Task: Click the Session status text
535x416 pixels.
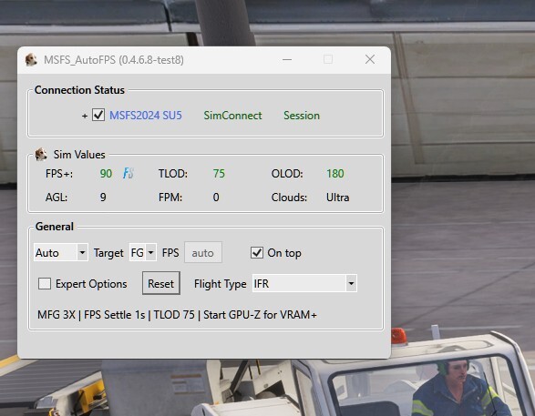Action: [302, 116]
